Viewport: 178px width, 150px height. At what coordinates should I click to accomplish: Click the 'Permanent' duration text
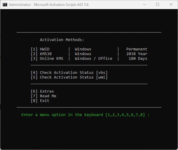[x=137, y=49]
